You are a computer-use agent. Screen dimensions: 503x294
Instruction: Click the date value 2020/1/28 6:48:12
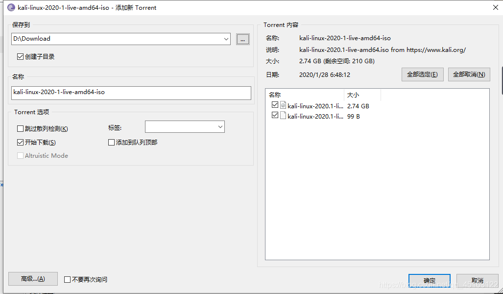click(x=325, y=75)
